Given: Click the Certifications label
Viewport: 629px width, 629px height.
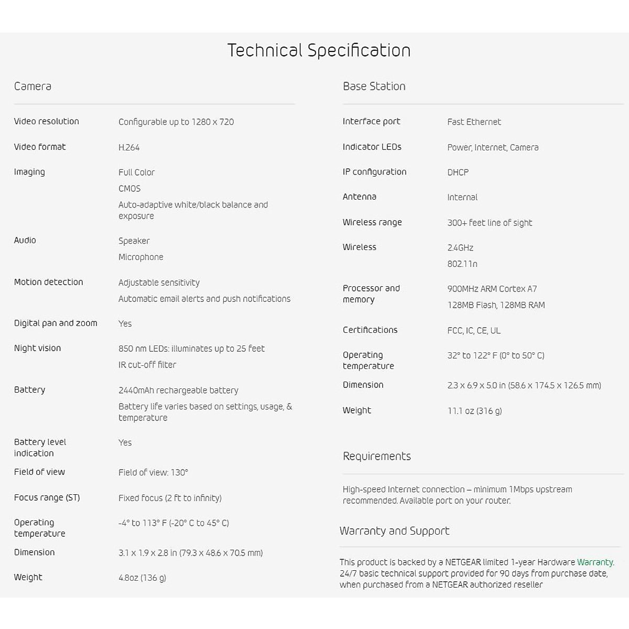Looking at the screenshot, I should click(370, 330).
